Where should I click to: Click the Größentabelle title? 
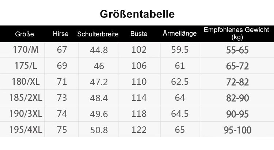[x=137, y=14]
